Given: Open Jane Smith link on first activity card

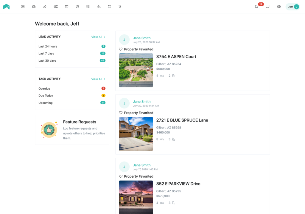Looking at the screenshot, I should point(141,38).
